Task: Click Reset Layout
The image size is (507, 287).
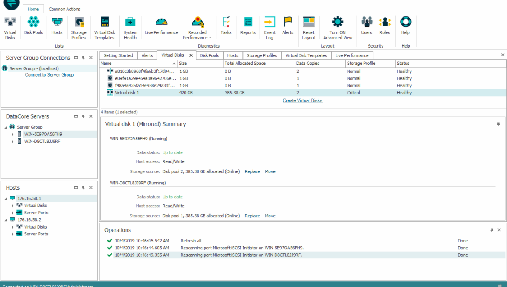Action: [x=309, y=29]
